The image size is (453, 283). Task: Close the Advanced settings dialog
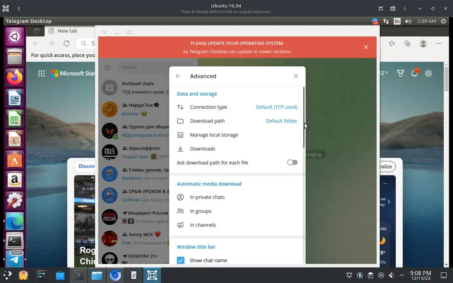[x=296, y=76]
